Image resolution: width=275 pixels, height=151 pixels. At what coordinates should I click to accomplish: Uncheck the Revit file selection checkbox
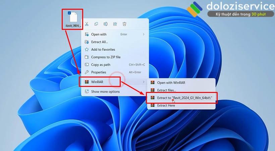click(69, 13)
